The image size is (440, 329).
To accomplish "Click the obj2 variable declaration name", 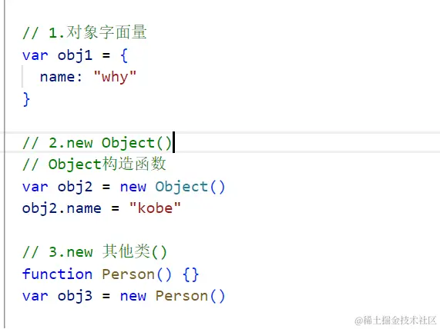I will point(75,187).
